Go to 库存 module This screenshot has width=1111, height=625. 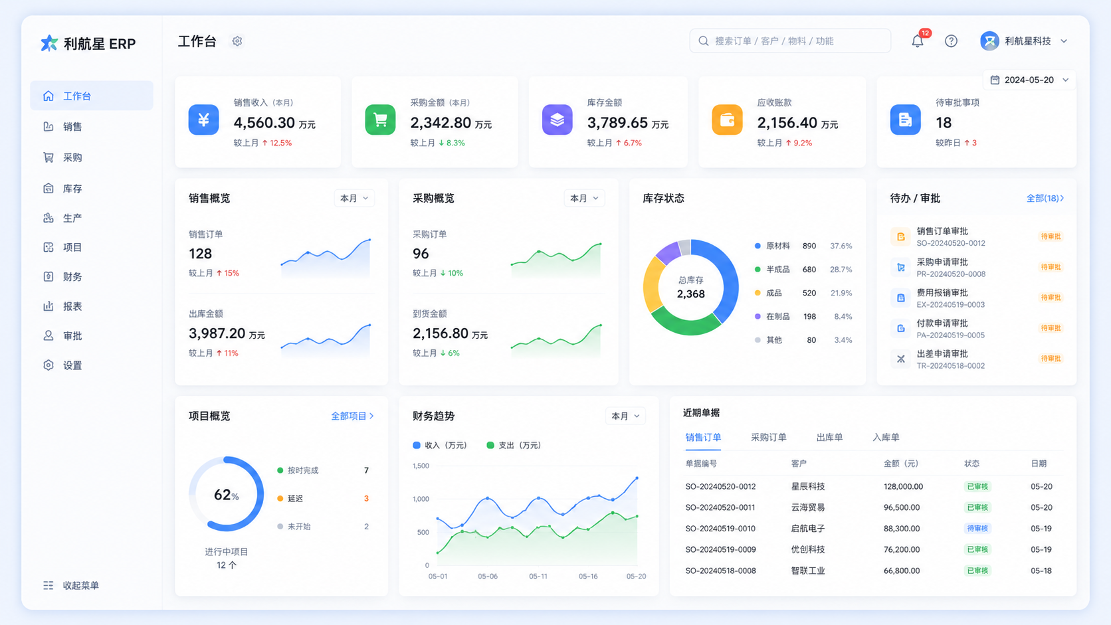pos(92,189)
